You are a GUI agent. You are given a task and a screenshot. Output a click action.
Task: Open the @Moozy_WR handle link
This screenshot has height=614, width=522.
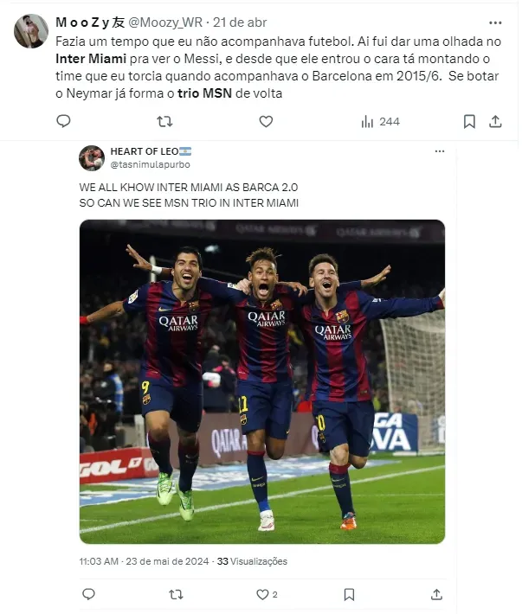coord(165,22)
